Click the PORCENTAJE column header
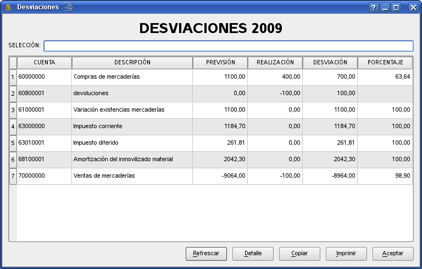The width and height of the screenshot is (422, 269). (x=385, y=63)
